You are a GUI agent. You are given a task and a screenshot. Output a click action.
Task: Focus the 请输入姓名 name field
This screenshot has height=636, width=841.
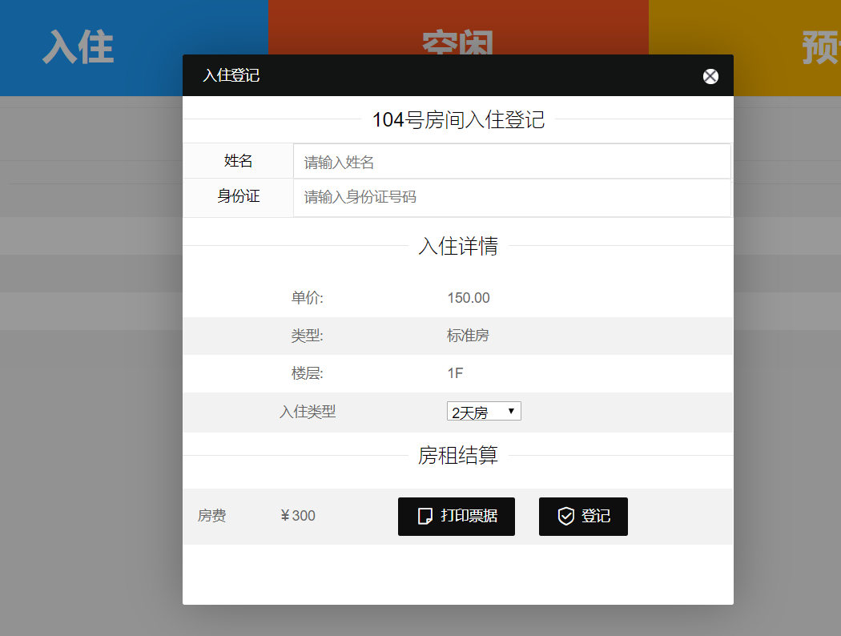tap(512, 162)
